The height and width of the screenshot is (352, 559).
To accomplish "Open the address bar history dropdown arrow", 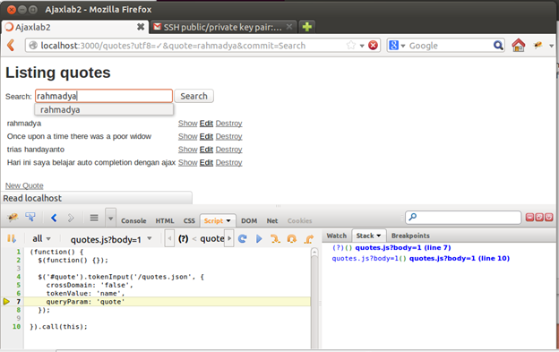I will coord(362,46).
